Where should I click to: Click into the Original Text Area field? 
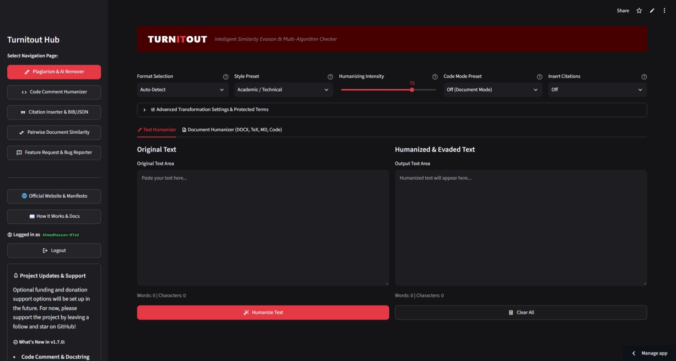[x=263, y=228]
